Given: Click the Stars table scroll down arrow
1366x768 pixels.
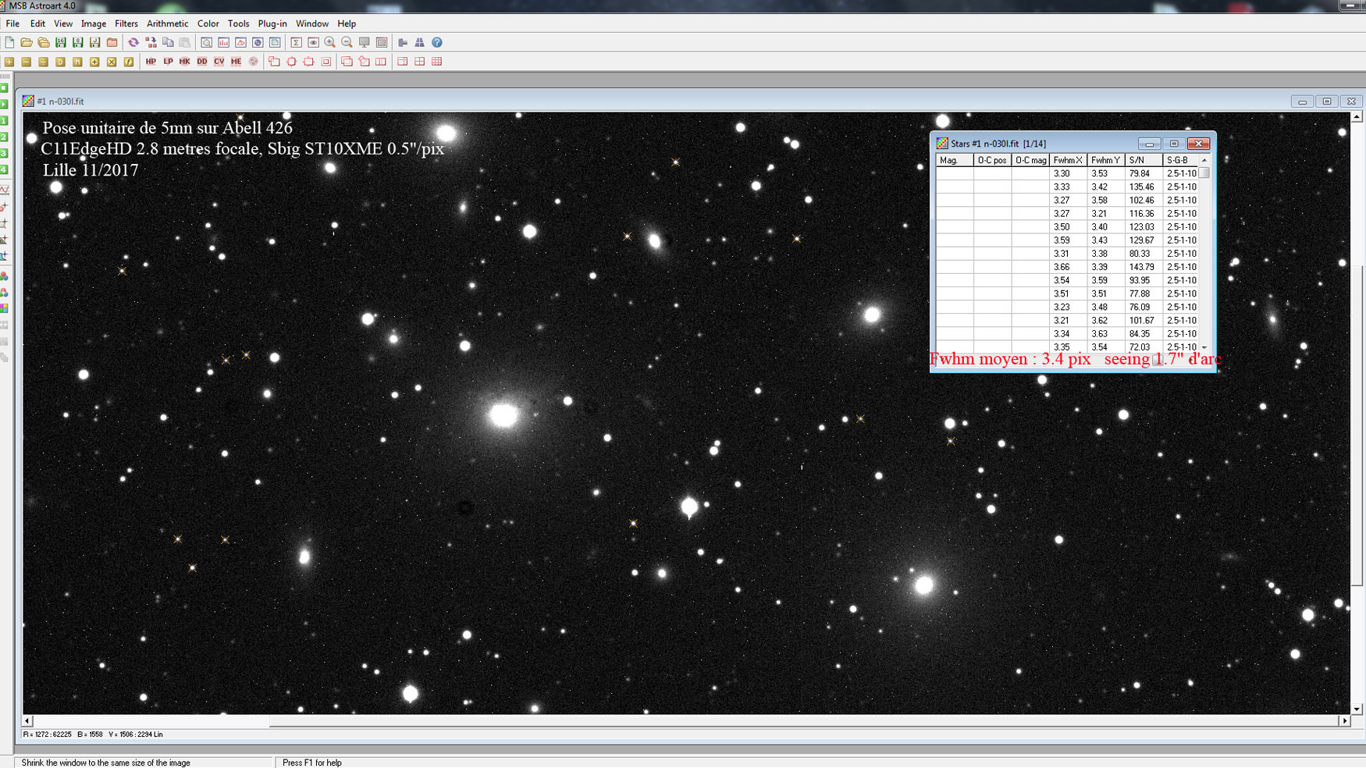Looking at the screenshot, I should coord(1204,347).
